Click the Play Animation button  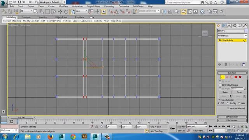coord(219,126)
